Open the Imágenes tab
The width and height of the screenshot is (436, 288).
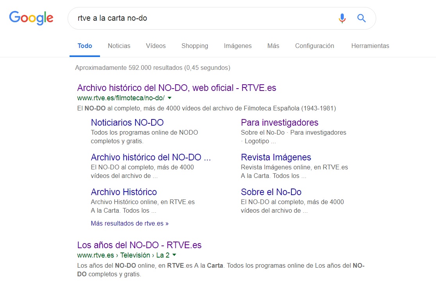click(238, 46)
